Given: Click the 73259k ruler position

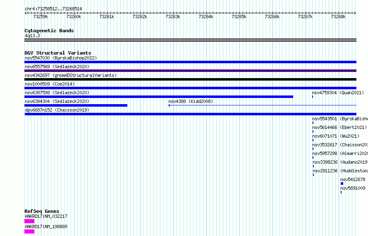Looking at the screenshot, I should click(x=41, y=17).
